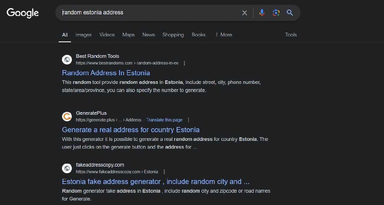Start voice search with the microphone icon

click(262, 13)
